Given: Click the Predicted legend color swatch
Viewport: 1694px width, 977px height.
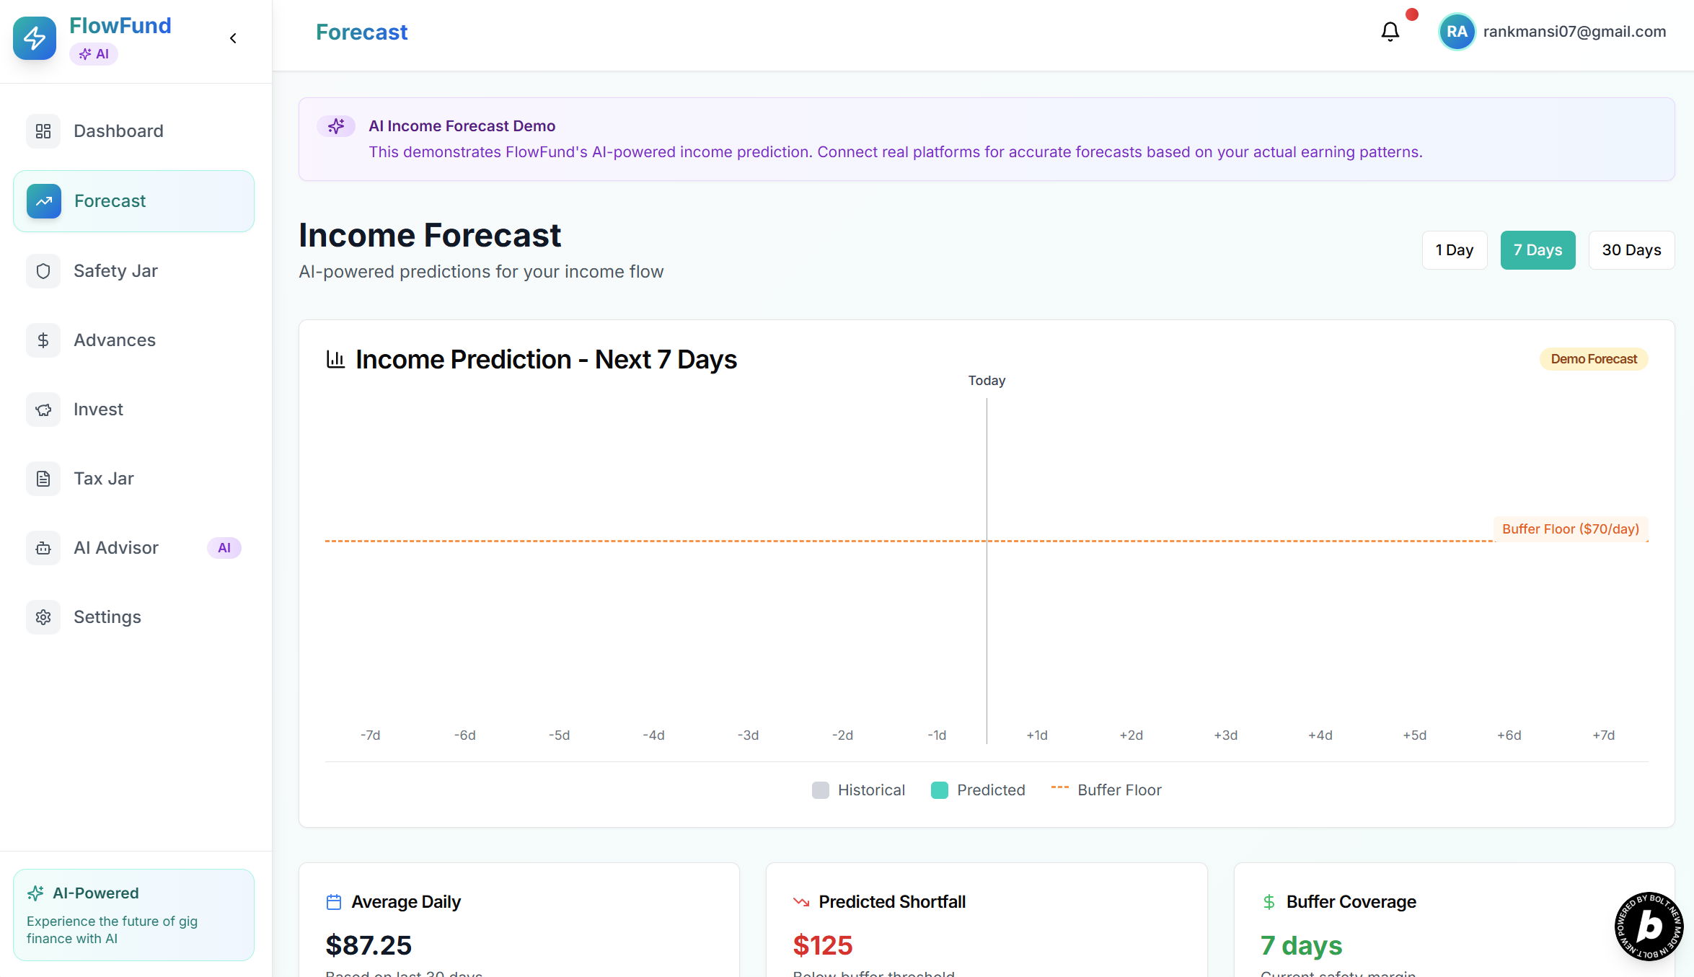Looking at the screenshot, I should click(939, 790).
